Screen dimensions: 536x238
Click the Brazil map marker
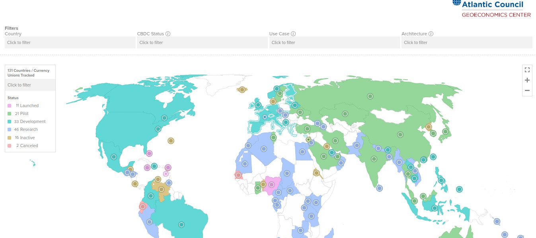[181, 225]
